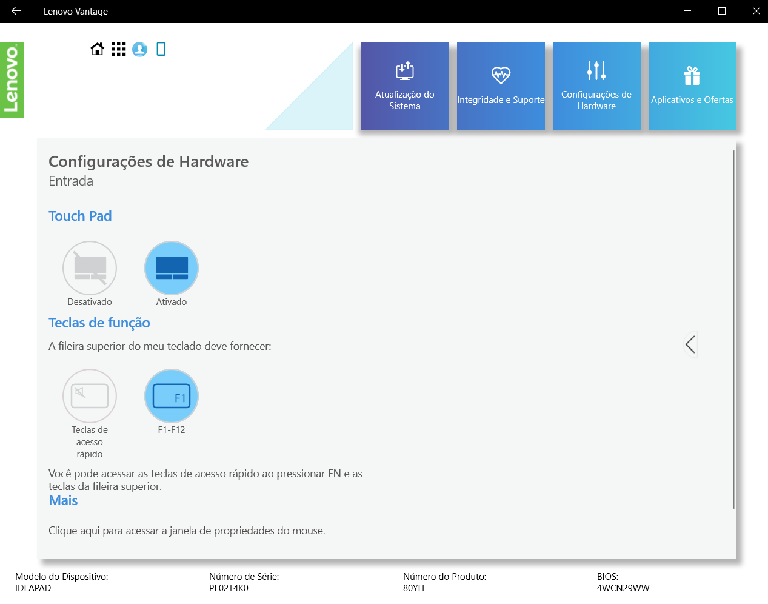Screen dimensions: 768x604
Task: Click device model IDEAPAD text
Action: pyautogui.click(x=33, y=588)
